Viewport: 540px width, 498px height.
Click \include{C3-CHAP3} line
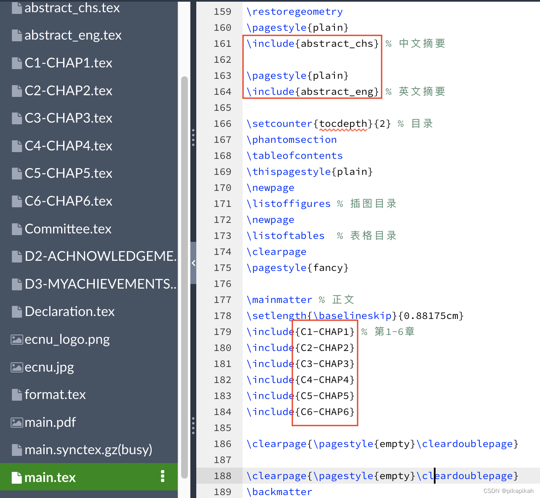point(301,364)
